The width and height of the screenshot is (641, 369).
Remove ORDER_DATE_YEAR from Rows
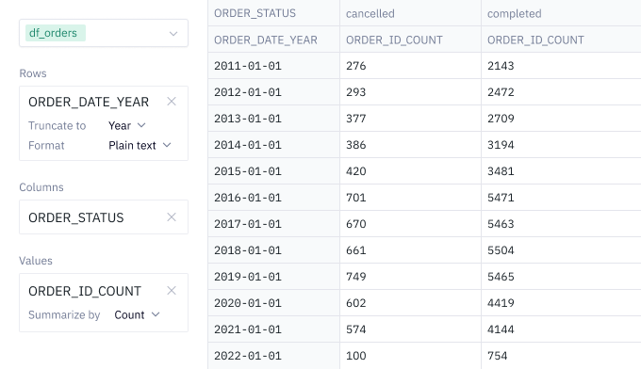[172, 102]
